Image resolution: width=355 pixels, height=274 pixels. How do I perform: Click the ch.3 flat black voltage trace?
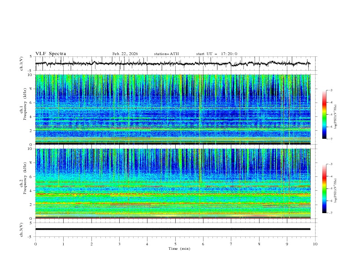[x=173, y=229]
